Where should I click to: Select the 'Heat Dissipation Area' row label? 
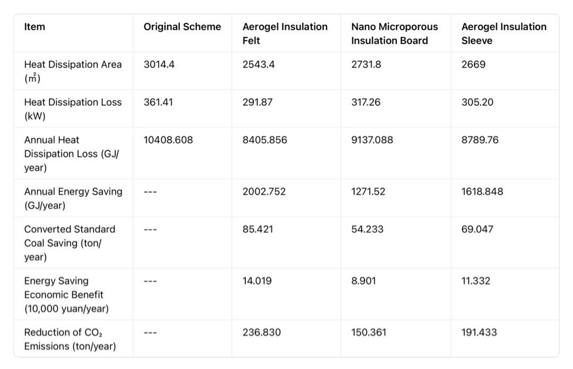[x=73, y=71]
